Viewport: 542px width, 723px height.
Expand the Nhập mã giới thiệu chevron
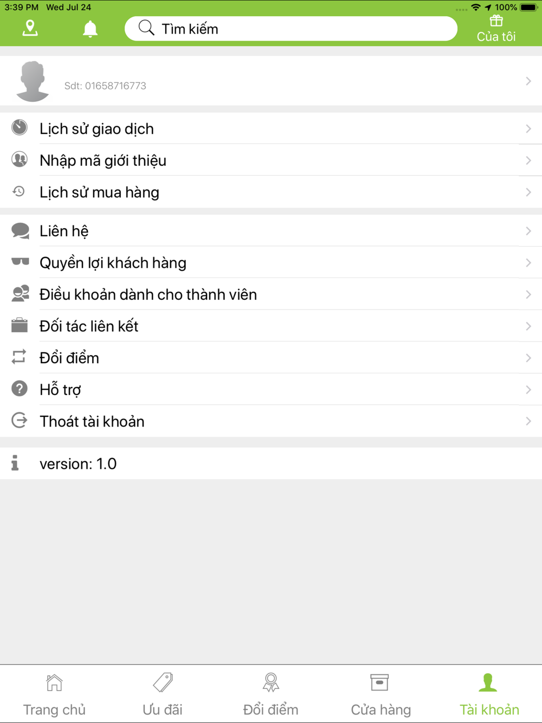click(528, 160)
